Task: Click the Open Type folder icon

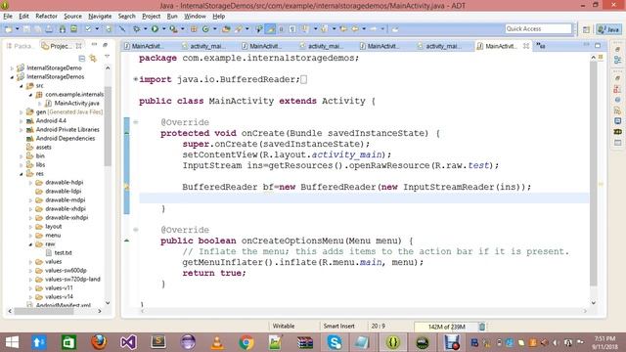Action: (226, 28)
